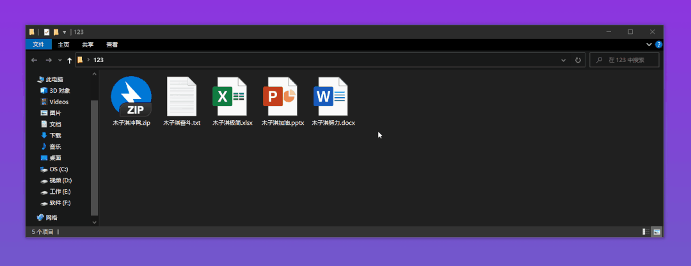The image size is (691, 266).
Task: Click the 木子淇加油.pptx file name
Action: tap(283, 123)
